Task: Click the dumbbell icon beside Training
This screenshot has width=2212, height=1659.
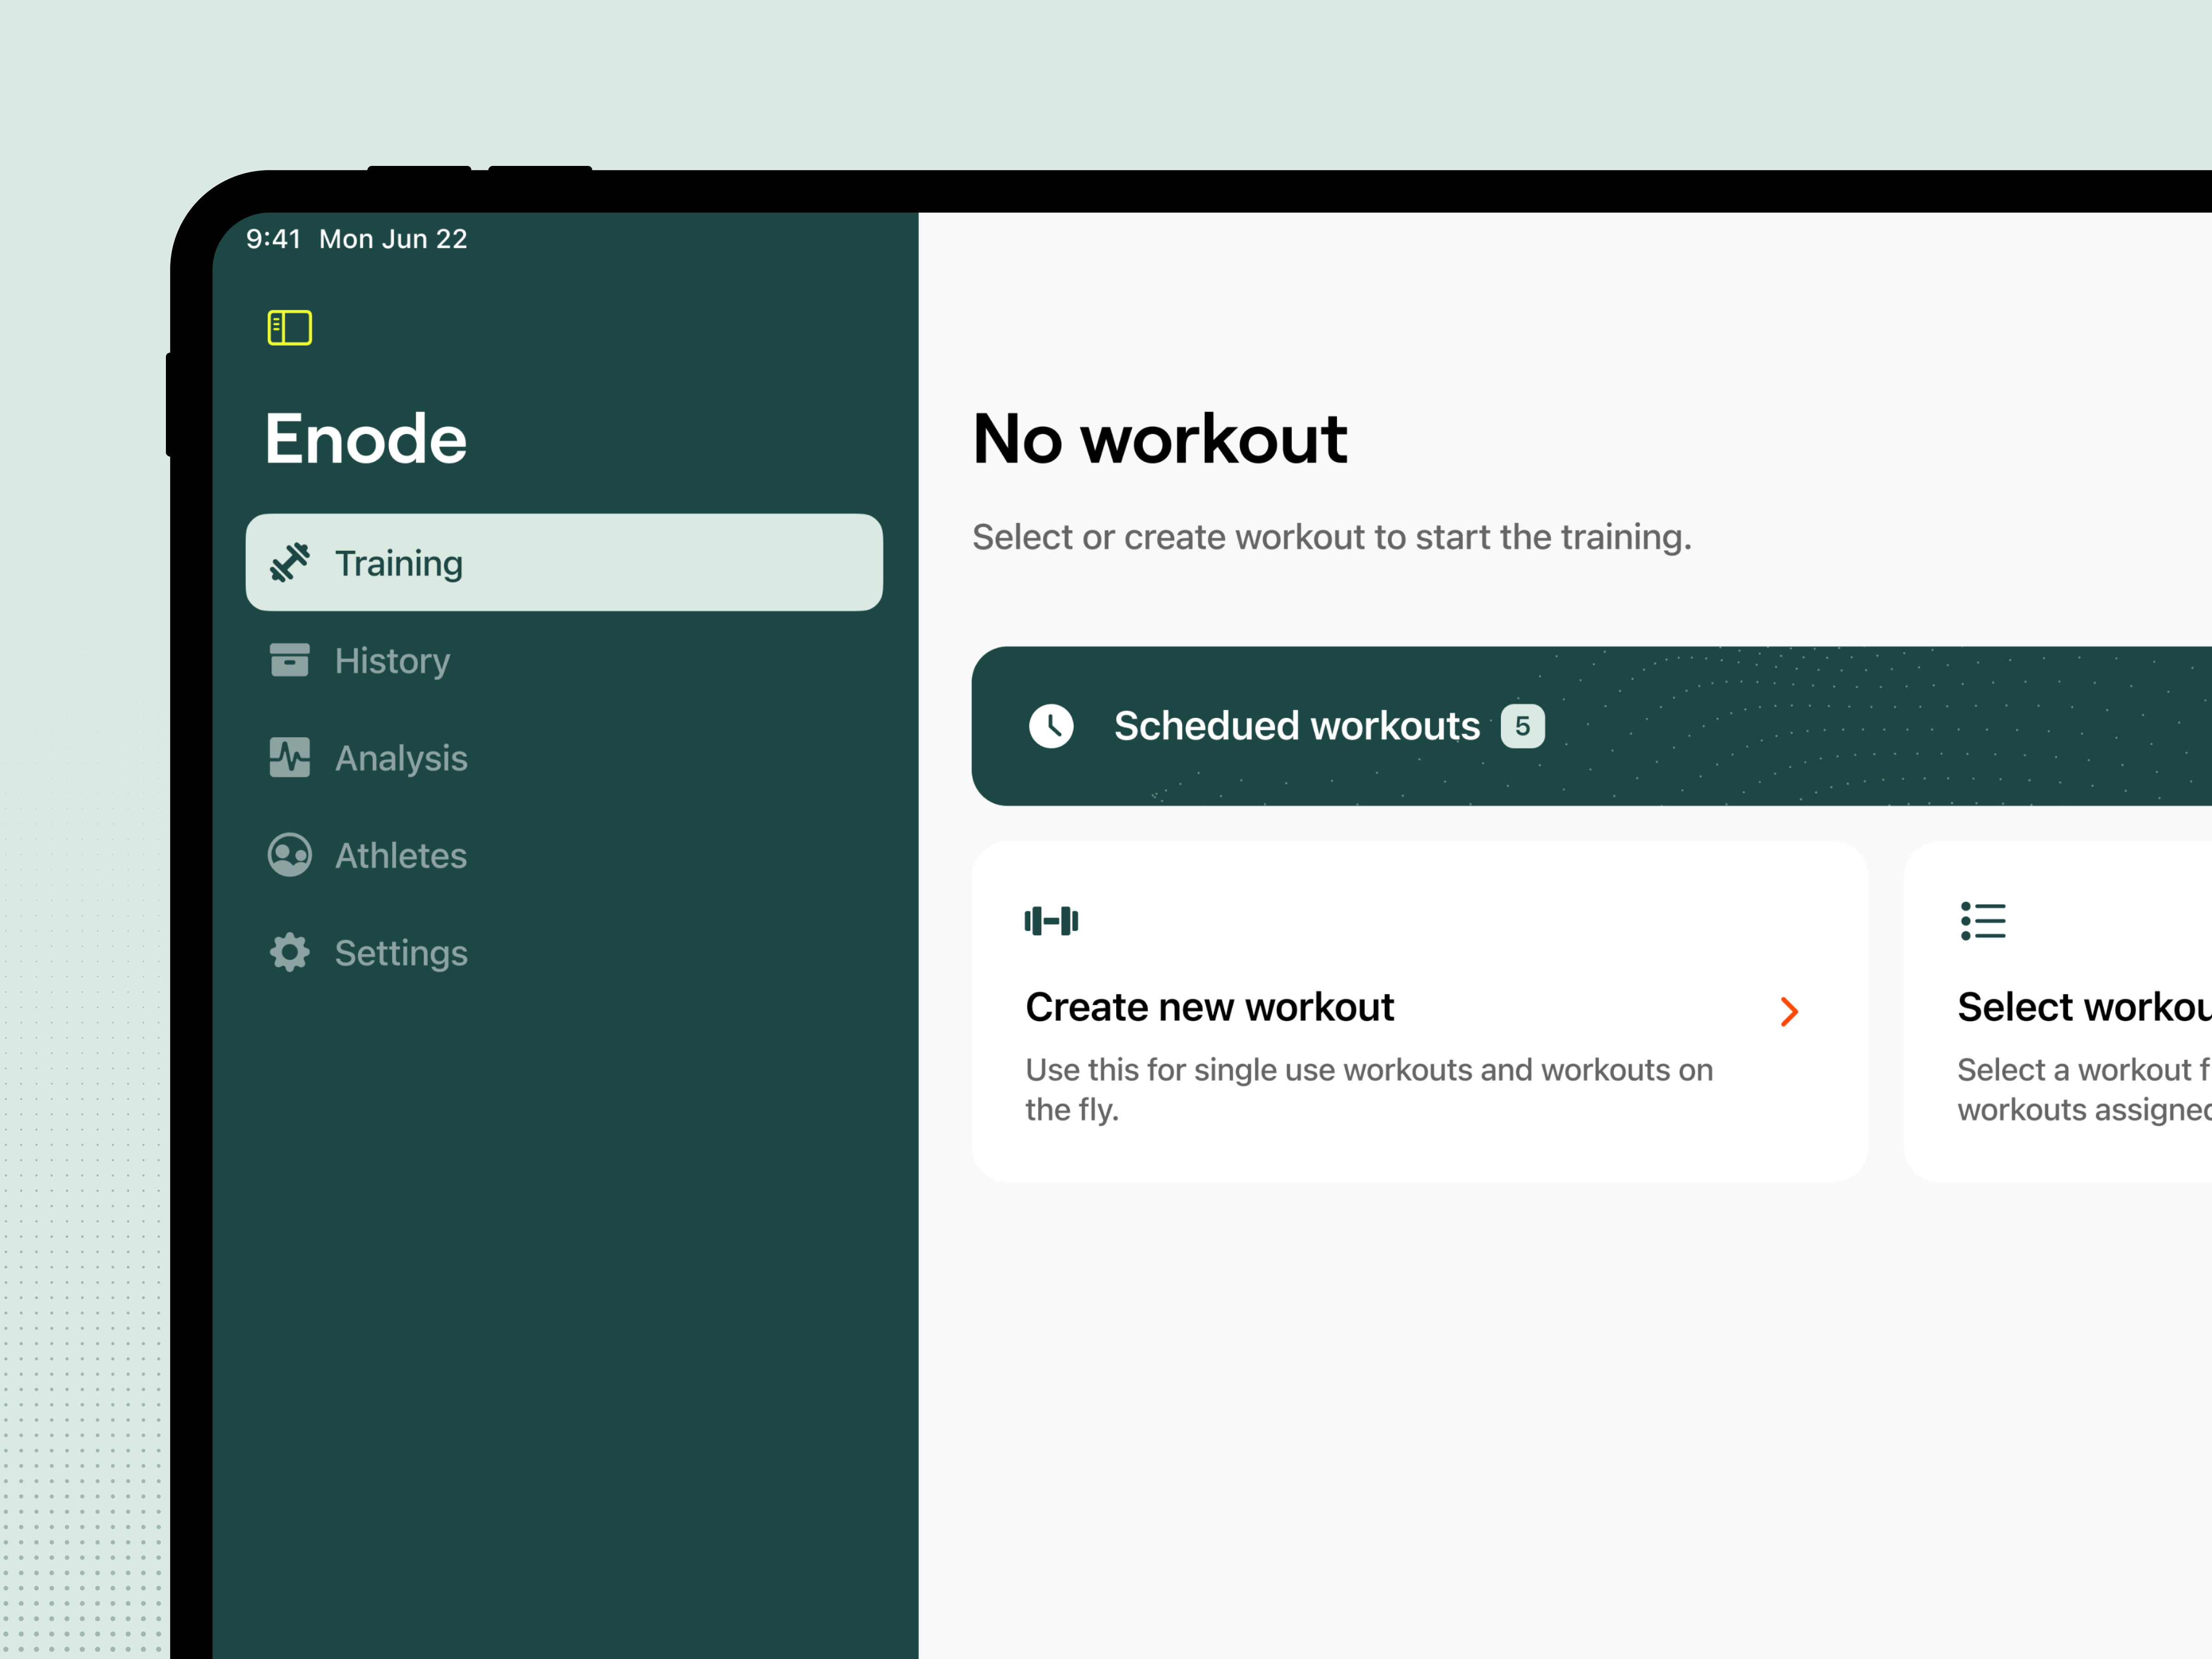Action: [290, 563]
